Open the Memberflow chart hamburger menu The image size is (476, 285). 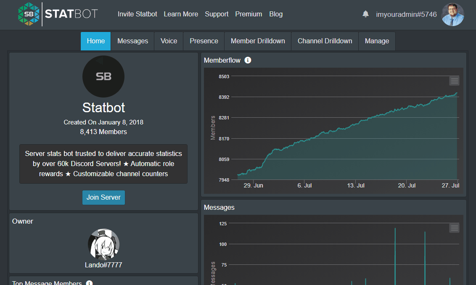click(454, 81)
